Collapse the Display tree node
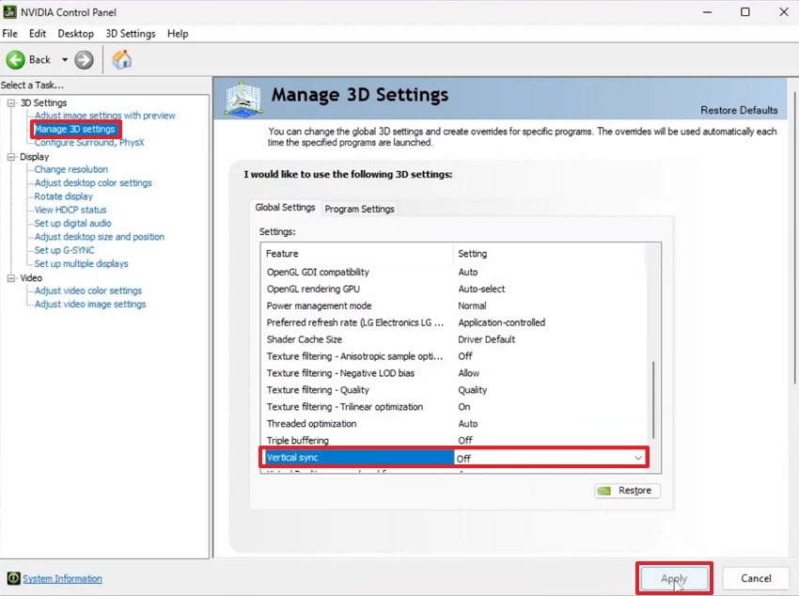The image size is (799, 596). pos(11,157)
